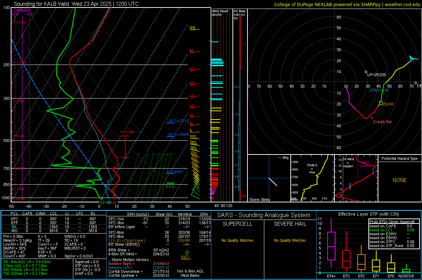Click the Sounding for KALB title text
Viewport: 422px width, 280px height.
click(77, 4)
